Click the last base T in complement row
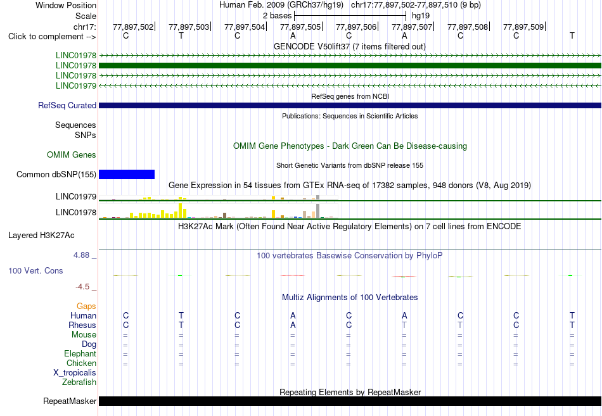The image size is (602, 416). 572,35
